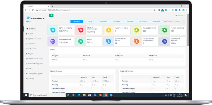Viewport: 212px width, 105px height.
Task: Reload the page with browser refresh icon
Action: click(33, 10)
